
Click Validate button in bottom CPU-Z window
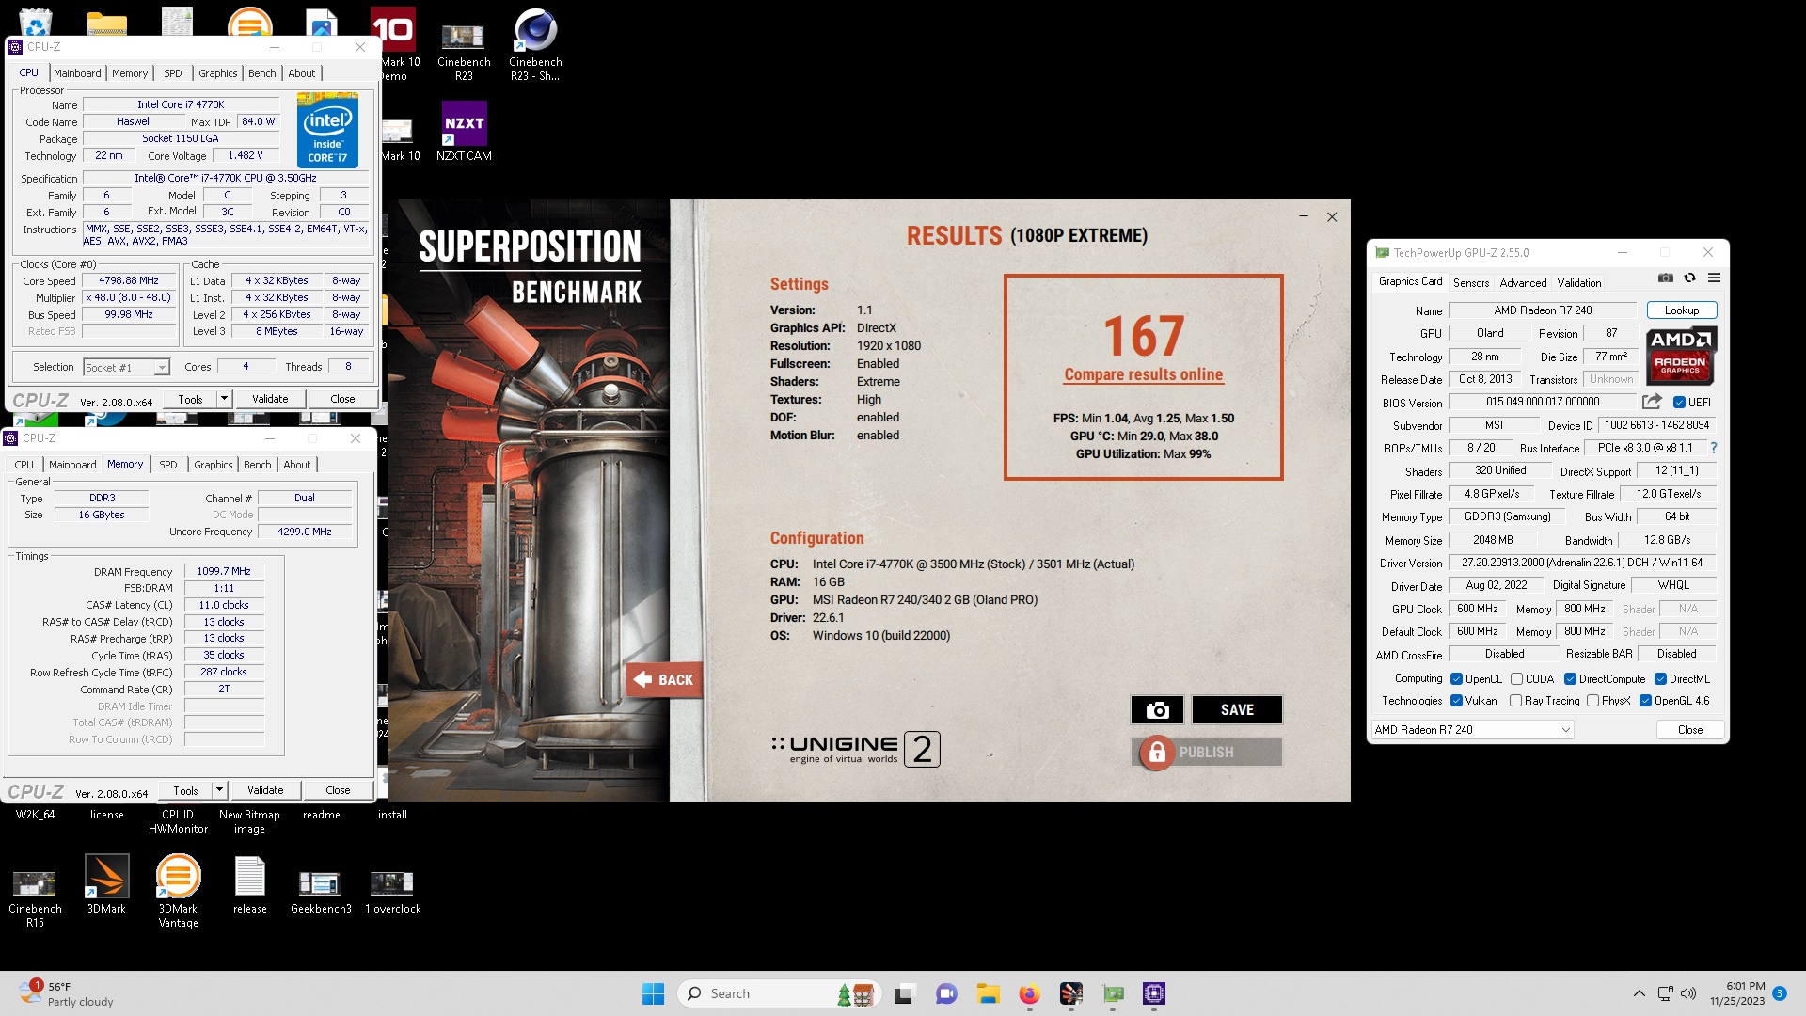click(265, 790)
